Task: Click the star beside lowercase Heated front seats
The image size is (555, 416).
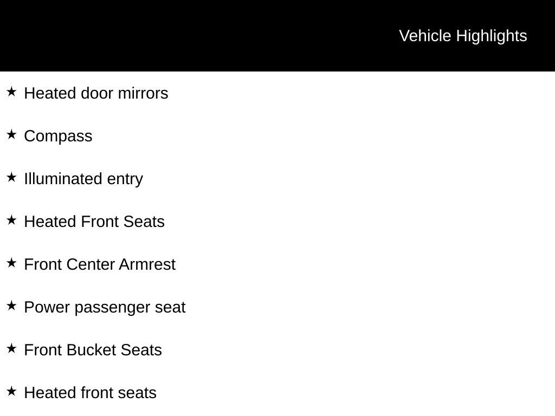Action: pyautogui.click(x=11, y=391)
